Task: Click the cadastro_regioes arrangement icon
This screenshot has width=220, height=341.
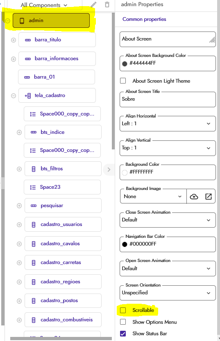Action: click(x=34, y=282)
